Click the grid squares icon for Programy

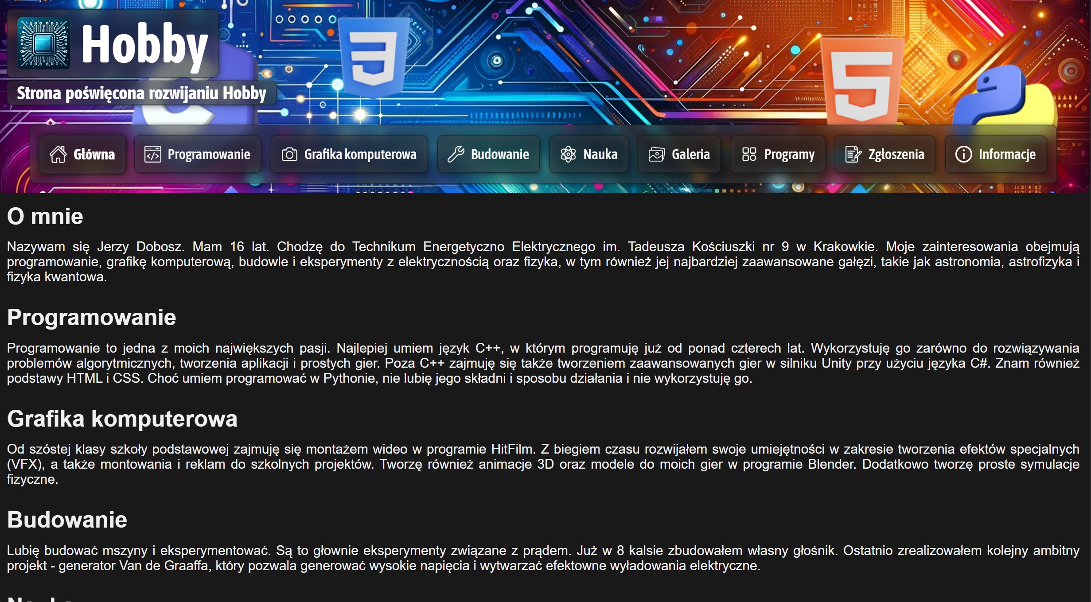[749, 155]
